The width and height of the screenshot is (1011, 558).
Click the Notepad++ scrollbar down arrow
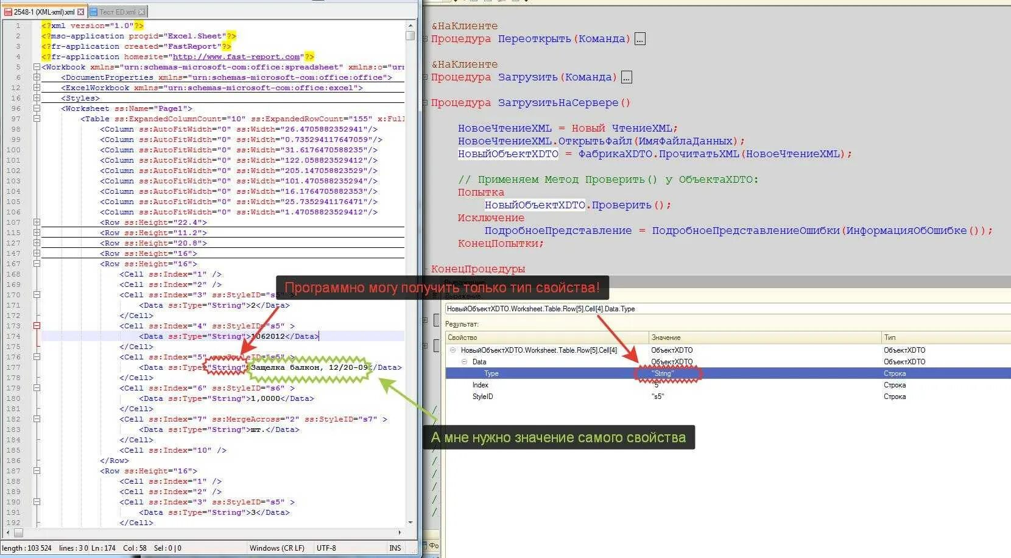410,523
